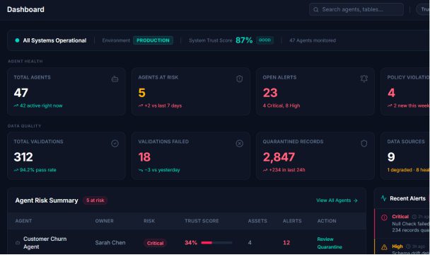Open the Total Agents card showing 47
This screenshot has width=430, height=255.
pyautogui.click(x=66, y=91)
